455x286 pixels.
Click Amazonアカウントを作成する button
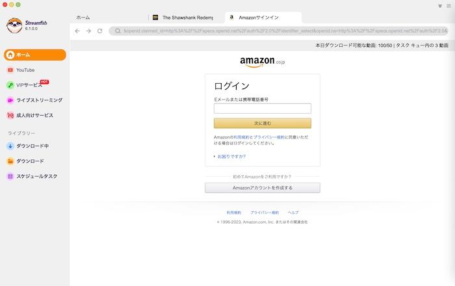click(x=263, y=188)
